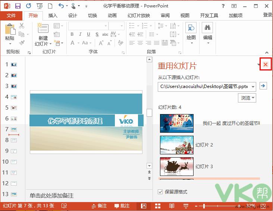Toggle strikethrough abc button

[x=105, y=34]
